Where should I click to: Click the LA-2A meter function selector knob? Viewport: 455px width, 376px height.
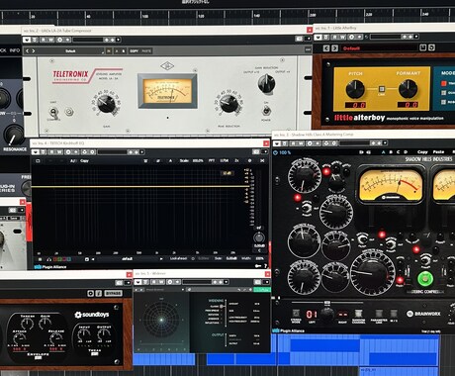pos(266,83)
